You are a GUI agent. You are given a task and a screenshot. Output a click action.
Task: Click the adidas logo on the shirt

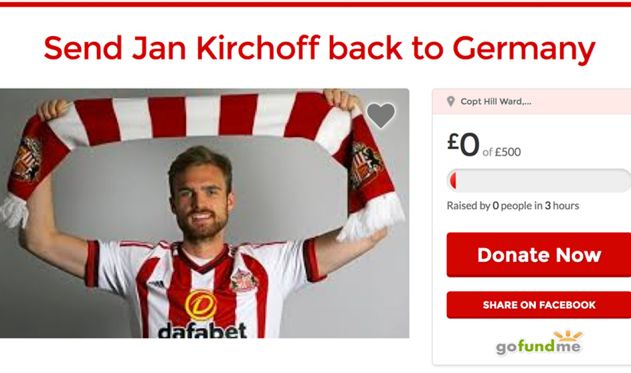coord(156,284)
